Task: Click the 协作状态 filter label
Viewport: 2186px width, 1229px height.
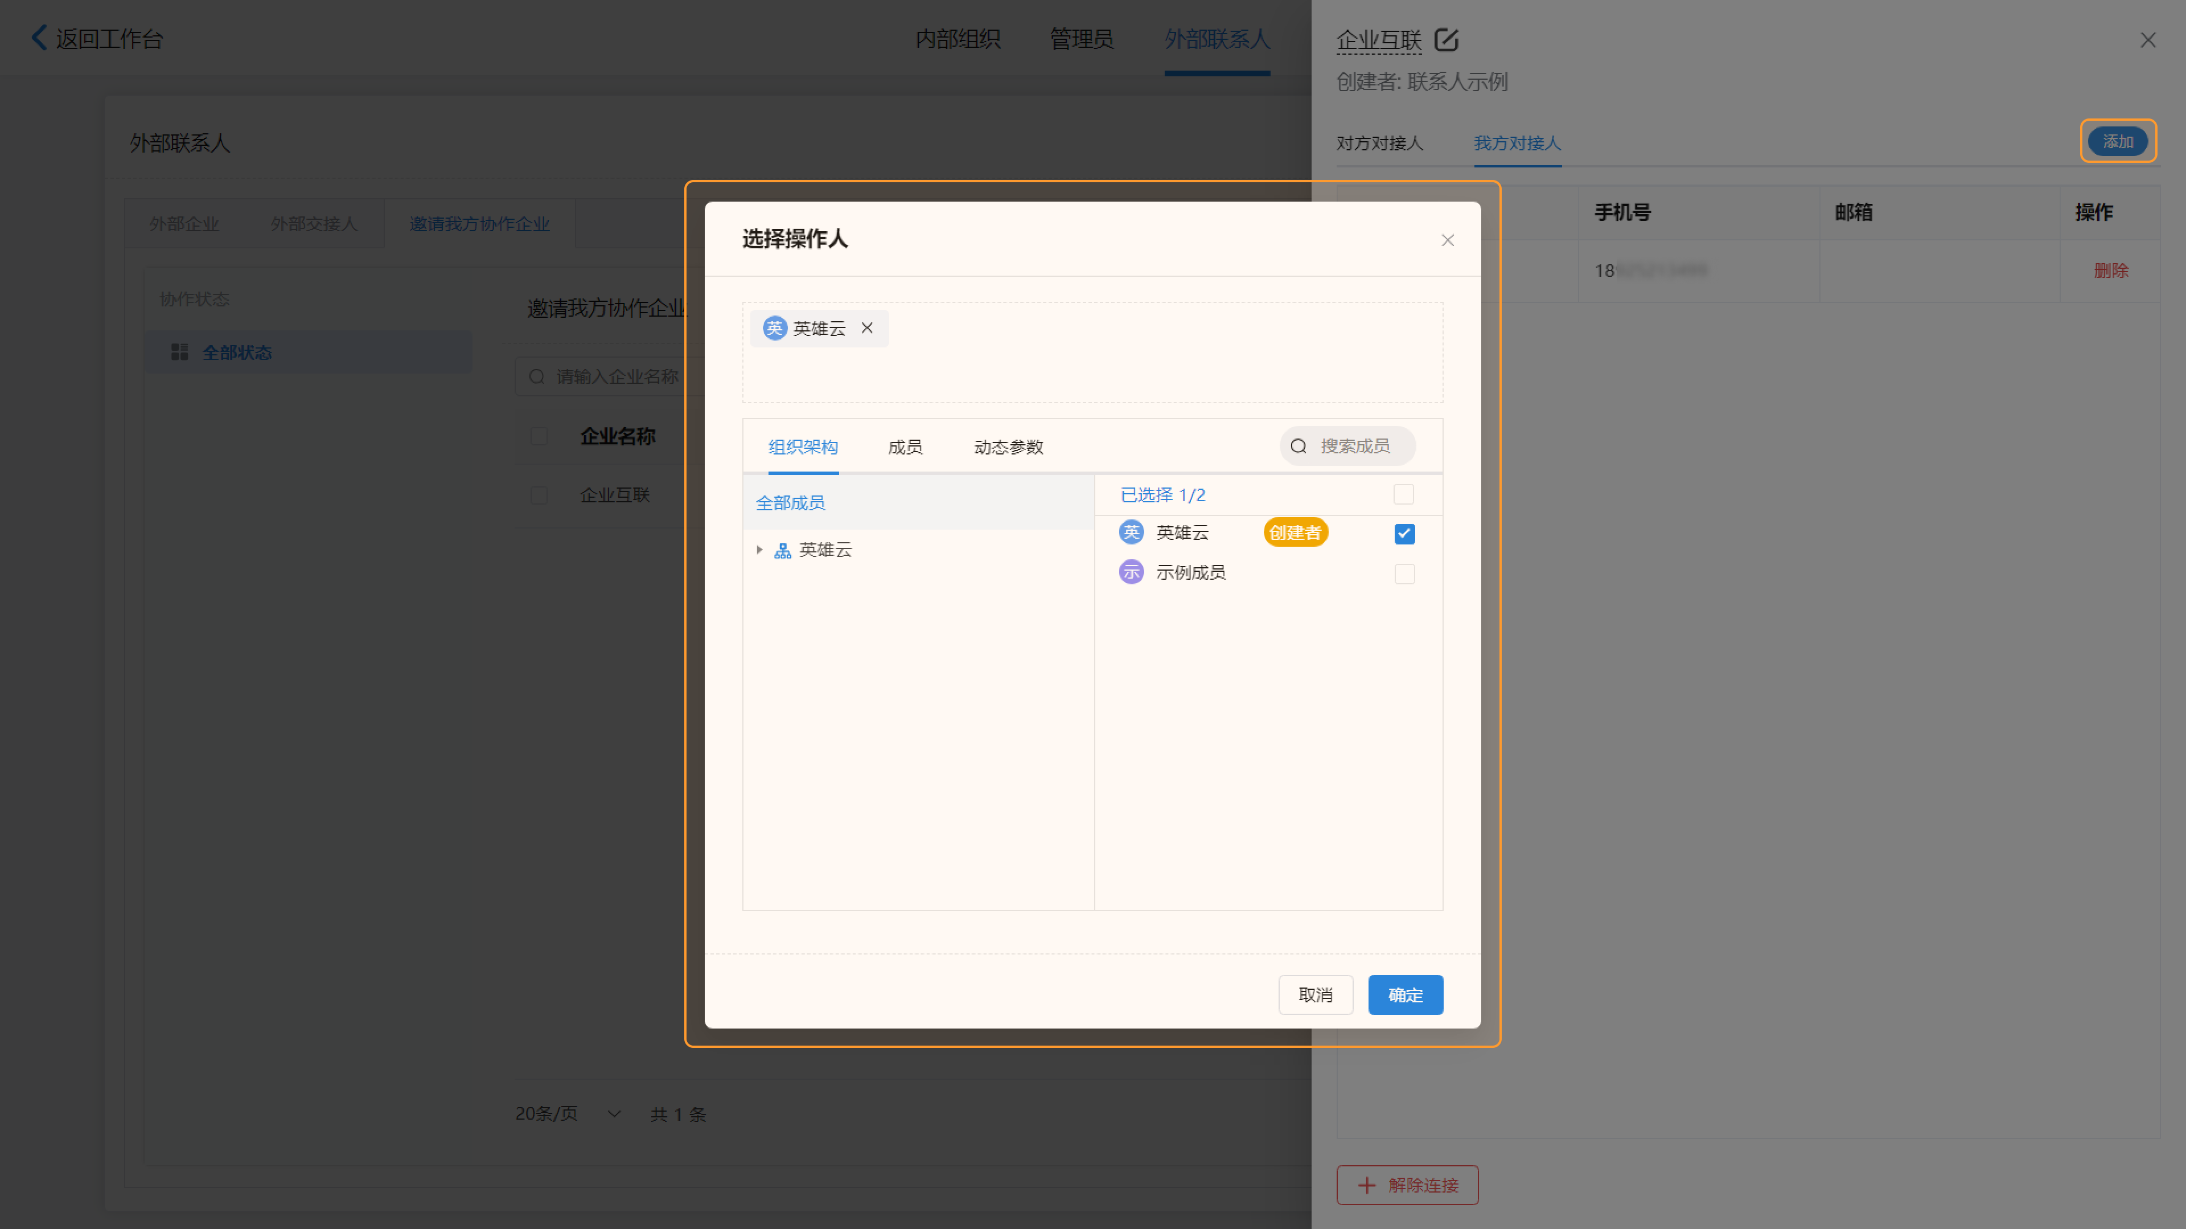Action: (194, 299)
